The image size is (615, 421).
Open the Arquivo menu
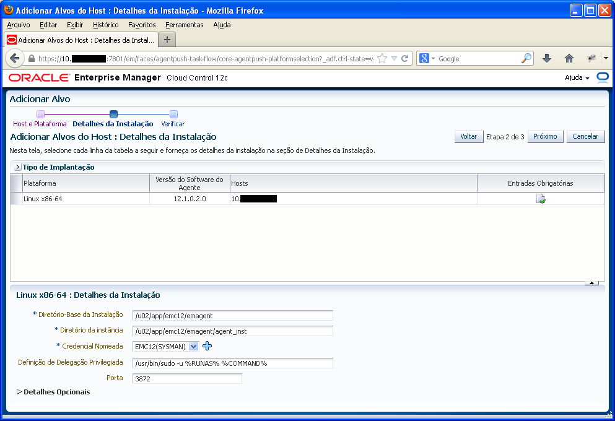(x=19, y=25)
